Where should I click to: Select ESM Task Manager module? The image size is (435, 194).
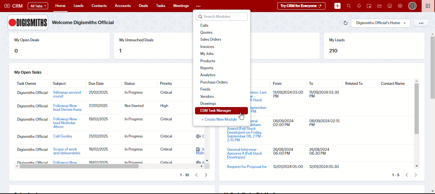(216, 110)
